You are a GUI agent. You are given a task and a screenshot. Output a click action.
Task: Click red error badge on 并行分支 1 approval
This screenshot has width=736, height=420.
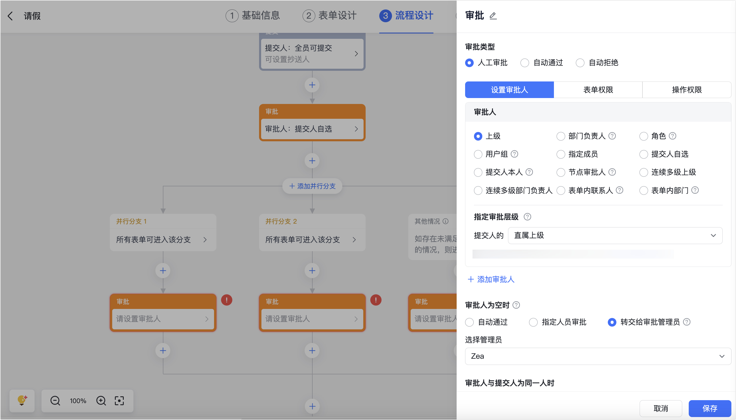227,300
